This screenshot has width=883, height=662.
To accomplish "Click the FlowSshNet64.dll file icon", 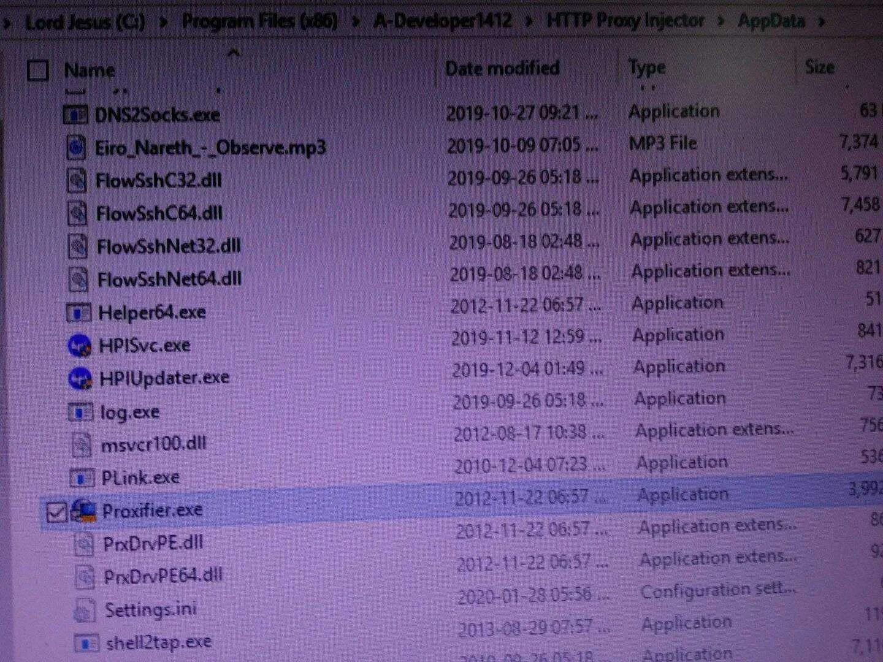I will 79,280.
